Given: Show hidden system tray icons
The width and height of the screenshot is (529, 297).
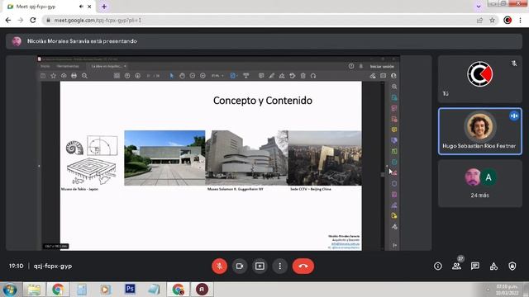Looking at the screenshot, I should (488, 290).
